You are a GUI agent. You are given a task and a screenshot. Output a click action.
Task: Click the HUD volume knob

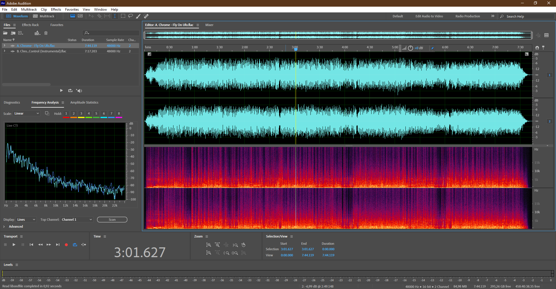[410, 48]
